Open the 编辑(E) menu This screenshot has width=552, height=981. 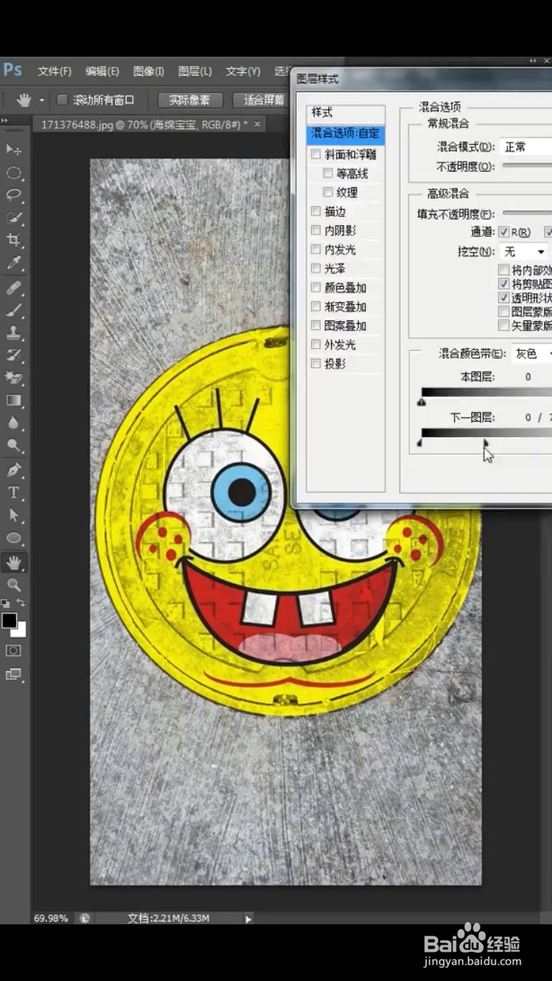tap(102, 71)
